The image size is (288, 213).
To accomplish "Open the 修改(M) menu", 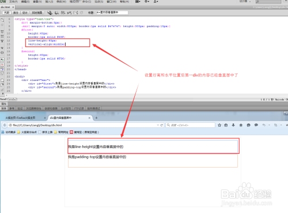I will pos(61,2).
